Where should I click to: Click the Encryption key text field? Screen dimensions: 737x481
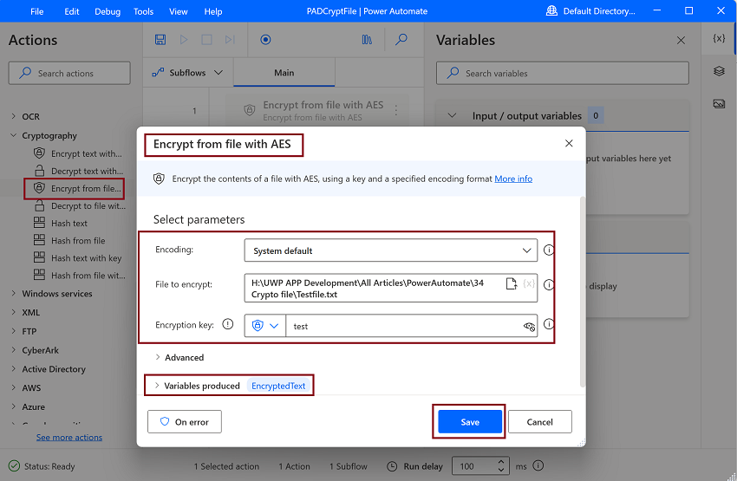[x=403, y=327]
